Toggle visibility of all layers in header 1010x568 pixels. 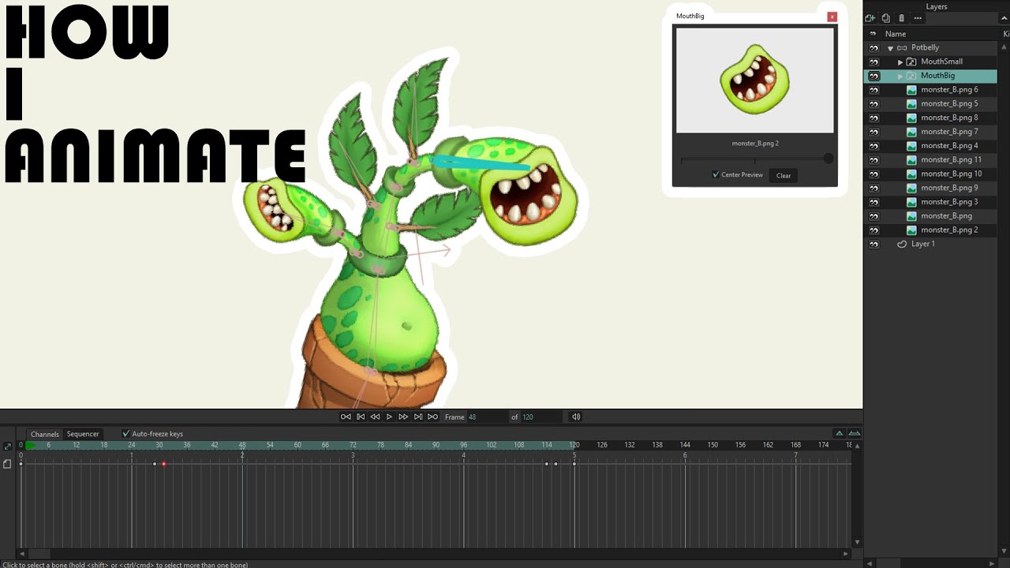pos(873,34)
